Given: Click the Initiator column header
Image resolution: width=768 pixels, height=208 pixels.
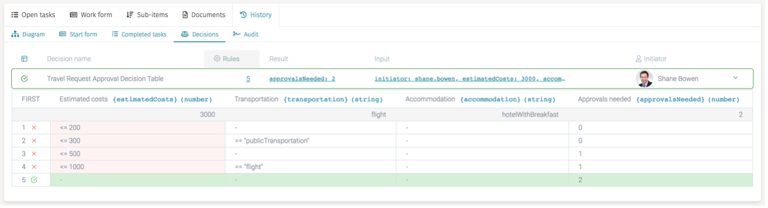Looking at the screenshot, I should click(x=651, y=59).
